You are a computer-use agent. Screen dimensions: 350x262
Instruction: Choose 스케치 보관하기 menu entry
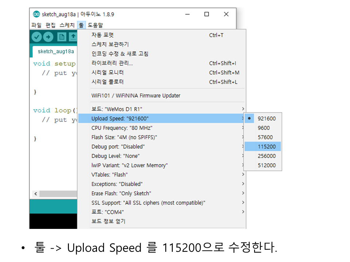tap(162, 44)
